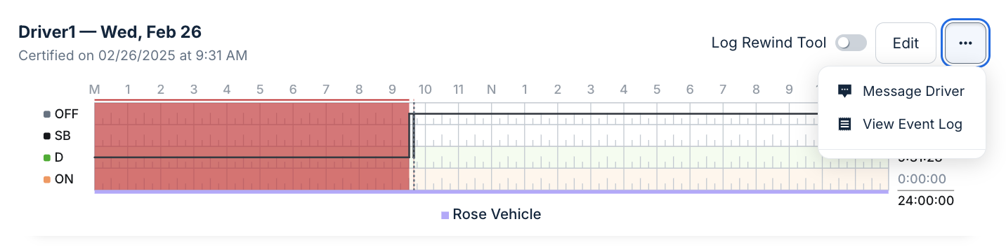Click the 24:00:00 total time value

(x=926, y=201)
